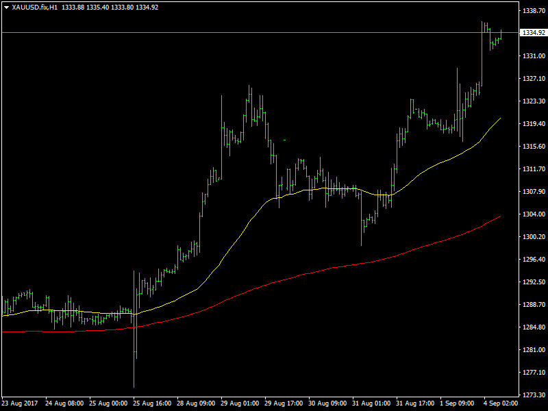Select price scale label 1319.40
The width and height of the screenshot is (548, 411).
coord(534,124)
